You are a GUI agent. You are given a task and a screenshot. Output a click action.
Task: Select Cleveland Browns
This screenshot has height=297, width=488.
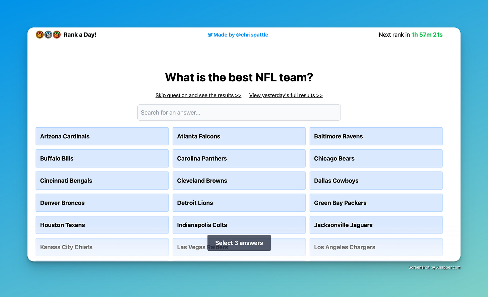tap(239, 180)
